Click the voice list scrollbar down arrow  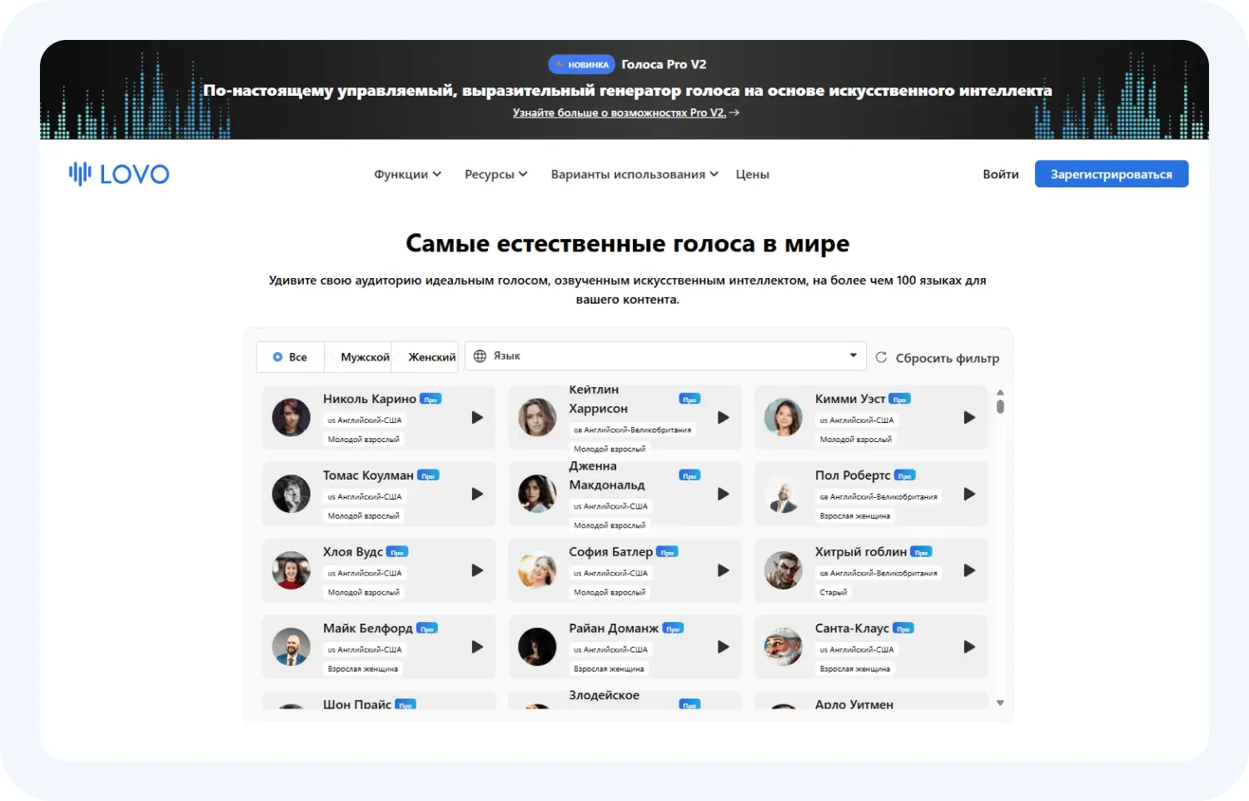click(1000, 704)
